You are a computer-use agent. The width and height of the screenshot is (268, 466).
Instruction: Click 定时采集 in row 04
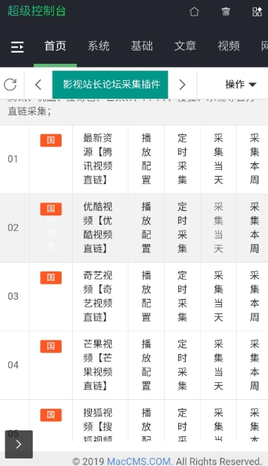(183, 365)
